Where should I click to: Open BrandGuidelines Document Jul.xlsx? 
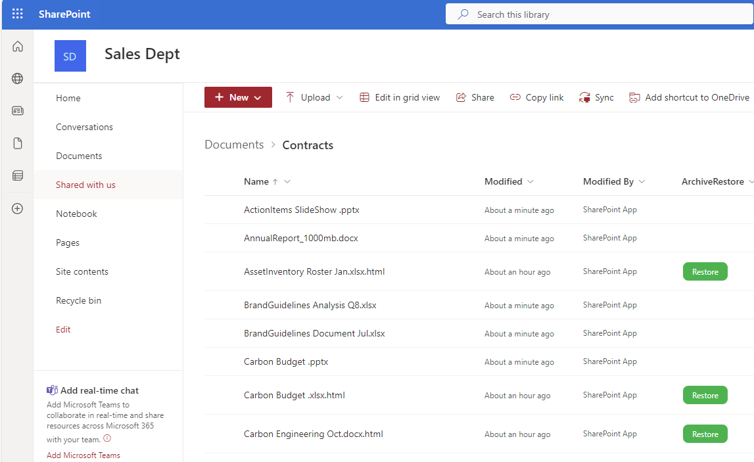[x=314, y=334]
